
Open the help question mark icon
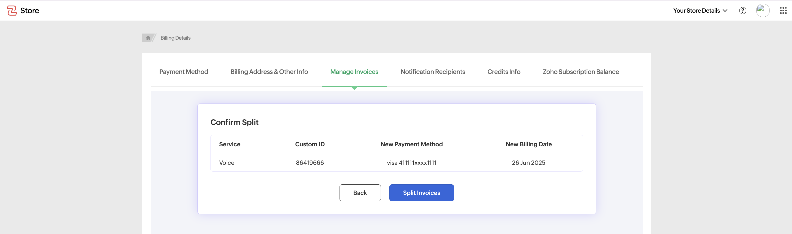pos(742,10)
